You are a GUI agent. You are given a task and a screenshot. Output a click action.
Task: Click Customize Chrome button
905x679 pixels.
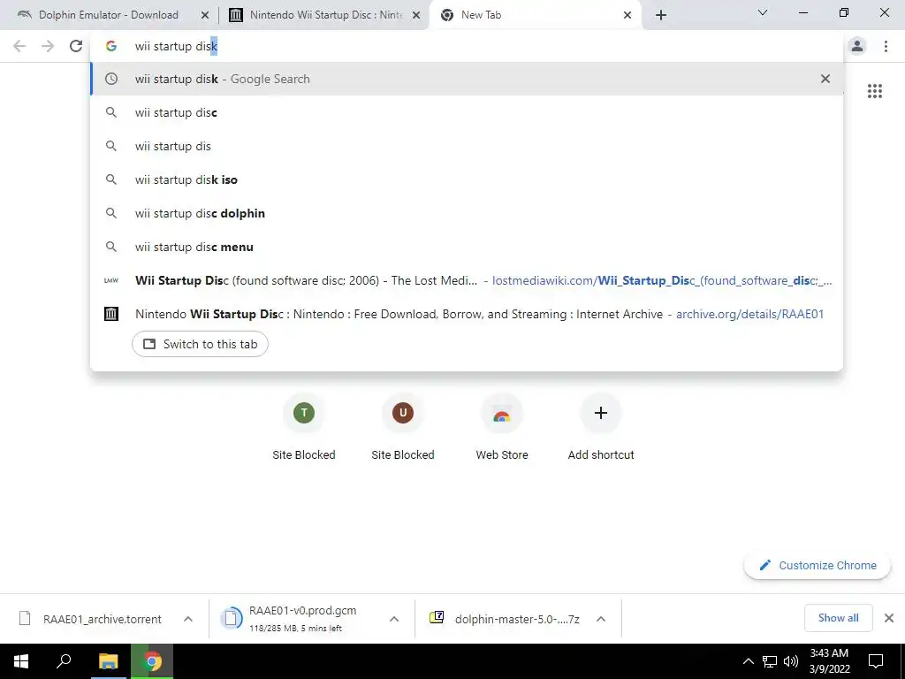818,565
